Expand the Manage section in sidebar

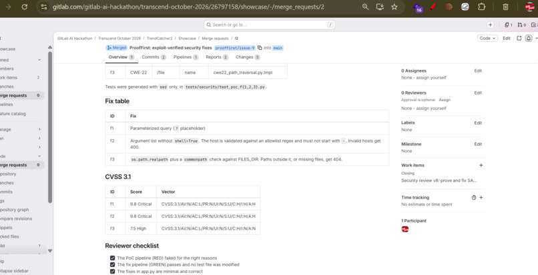click(39, 129)
